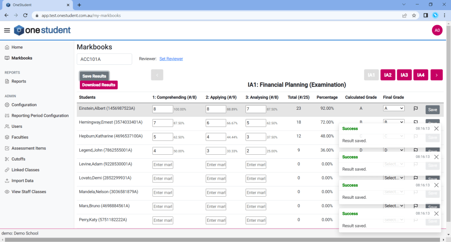
Task: Expand Final Grade select for Mars, Bruno
Action: click(394, 206)
